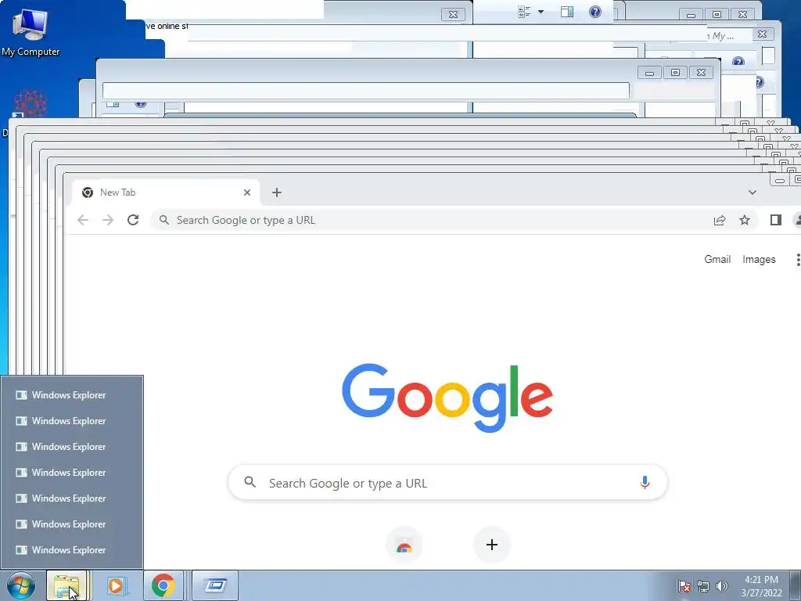Open the Action Center flag in the tray
Screen dimensions: 801x601
[684, 586]
